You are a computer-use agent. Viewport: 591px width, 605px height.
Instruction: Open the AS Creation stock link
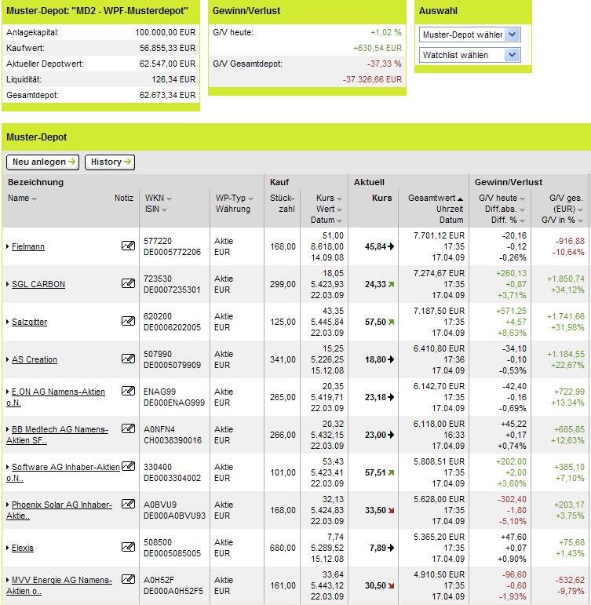click(34, 359)
